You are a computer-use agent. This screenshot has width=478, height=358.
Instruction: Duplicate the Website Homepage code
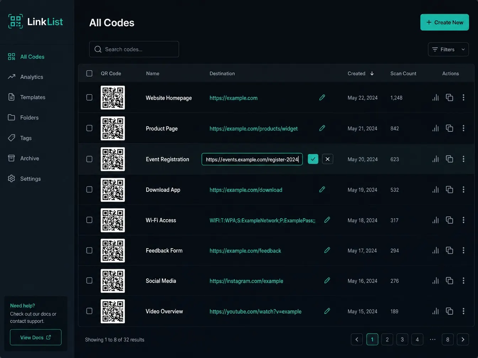click(x=450, y=97)
